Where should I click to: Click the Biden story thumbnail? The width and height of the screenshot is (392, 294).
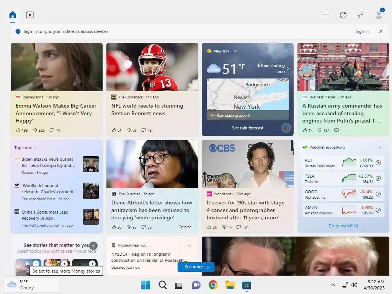tap(91, 164)
